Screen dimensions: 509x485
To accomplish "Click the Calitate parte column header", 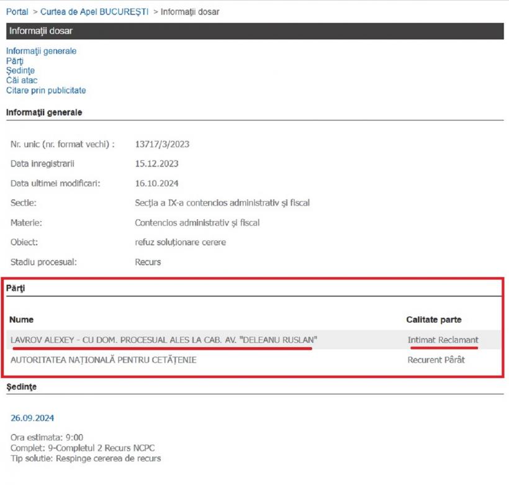I will [434, 319].
